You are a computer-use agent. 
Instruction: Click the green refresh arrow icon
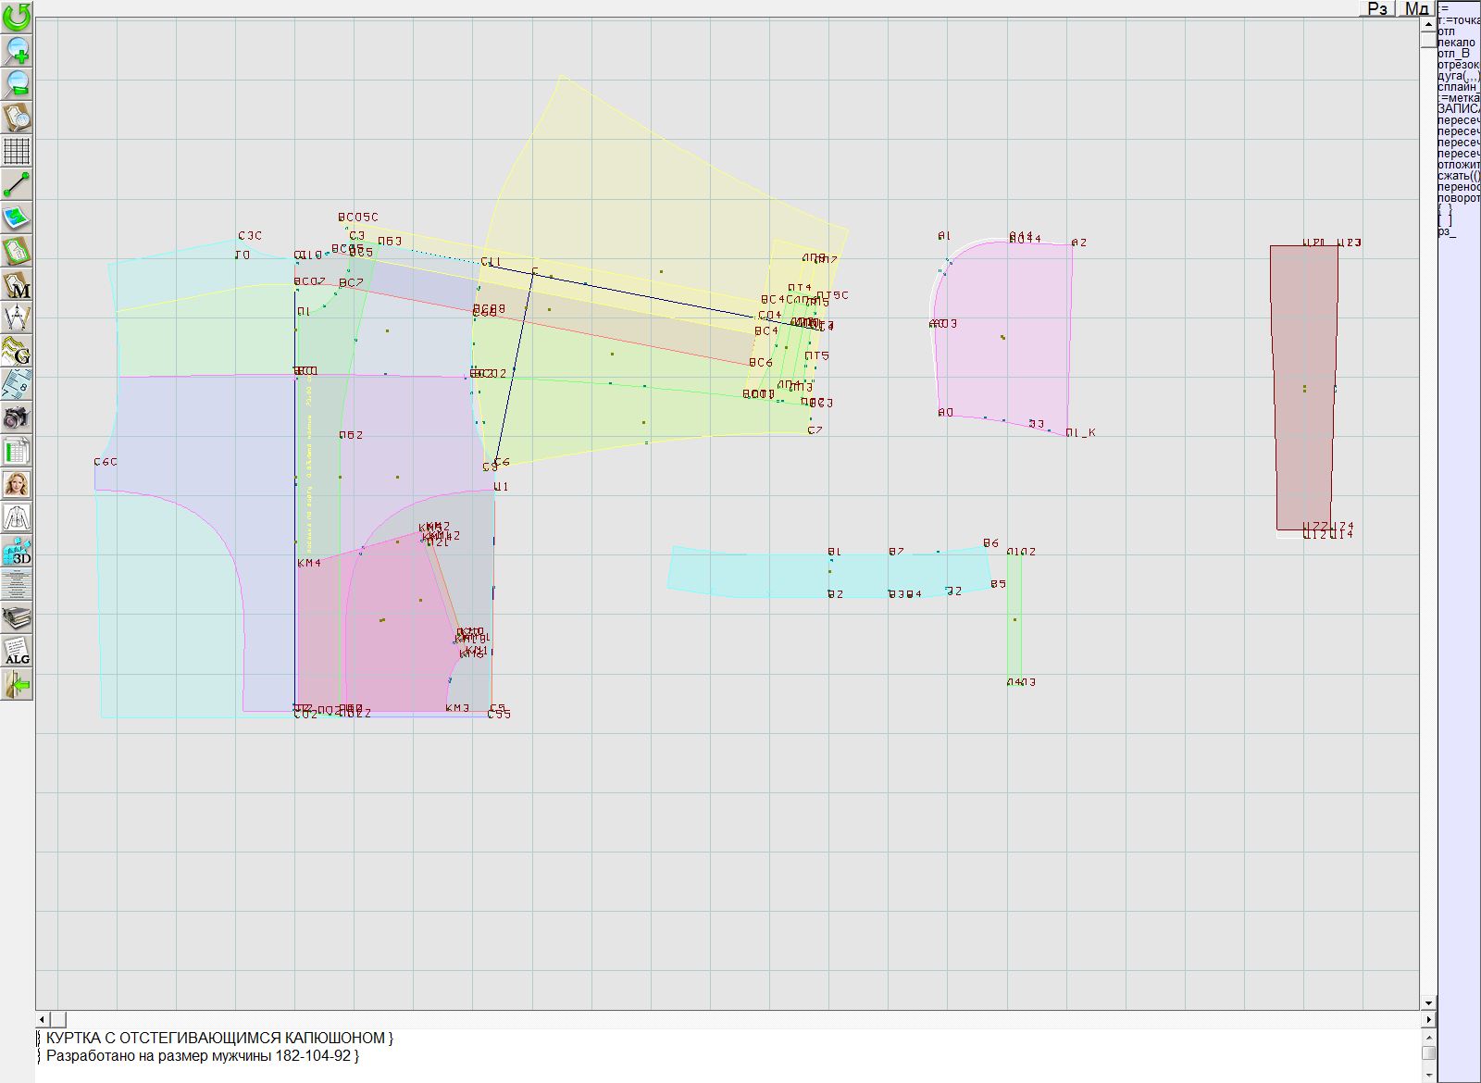click(17, 17)
